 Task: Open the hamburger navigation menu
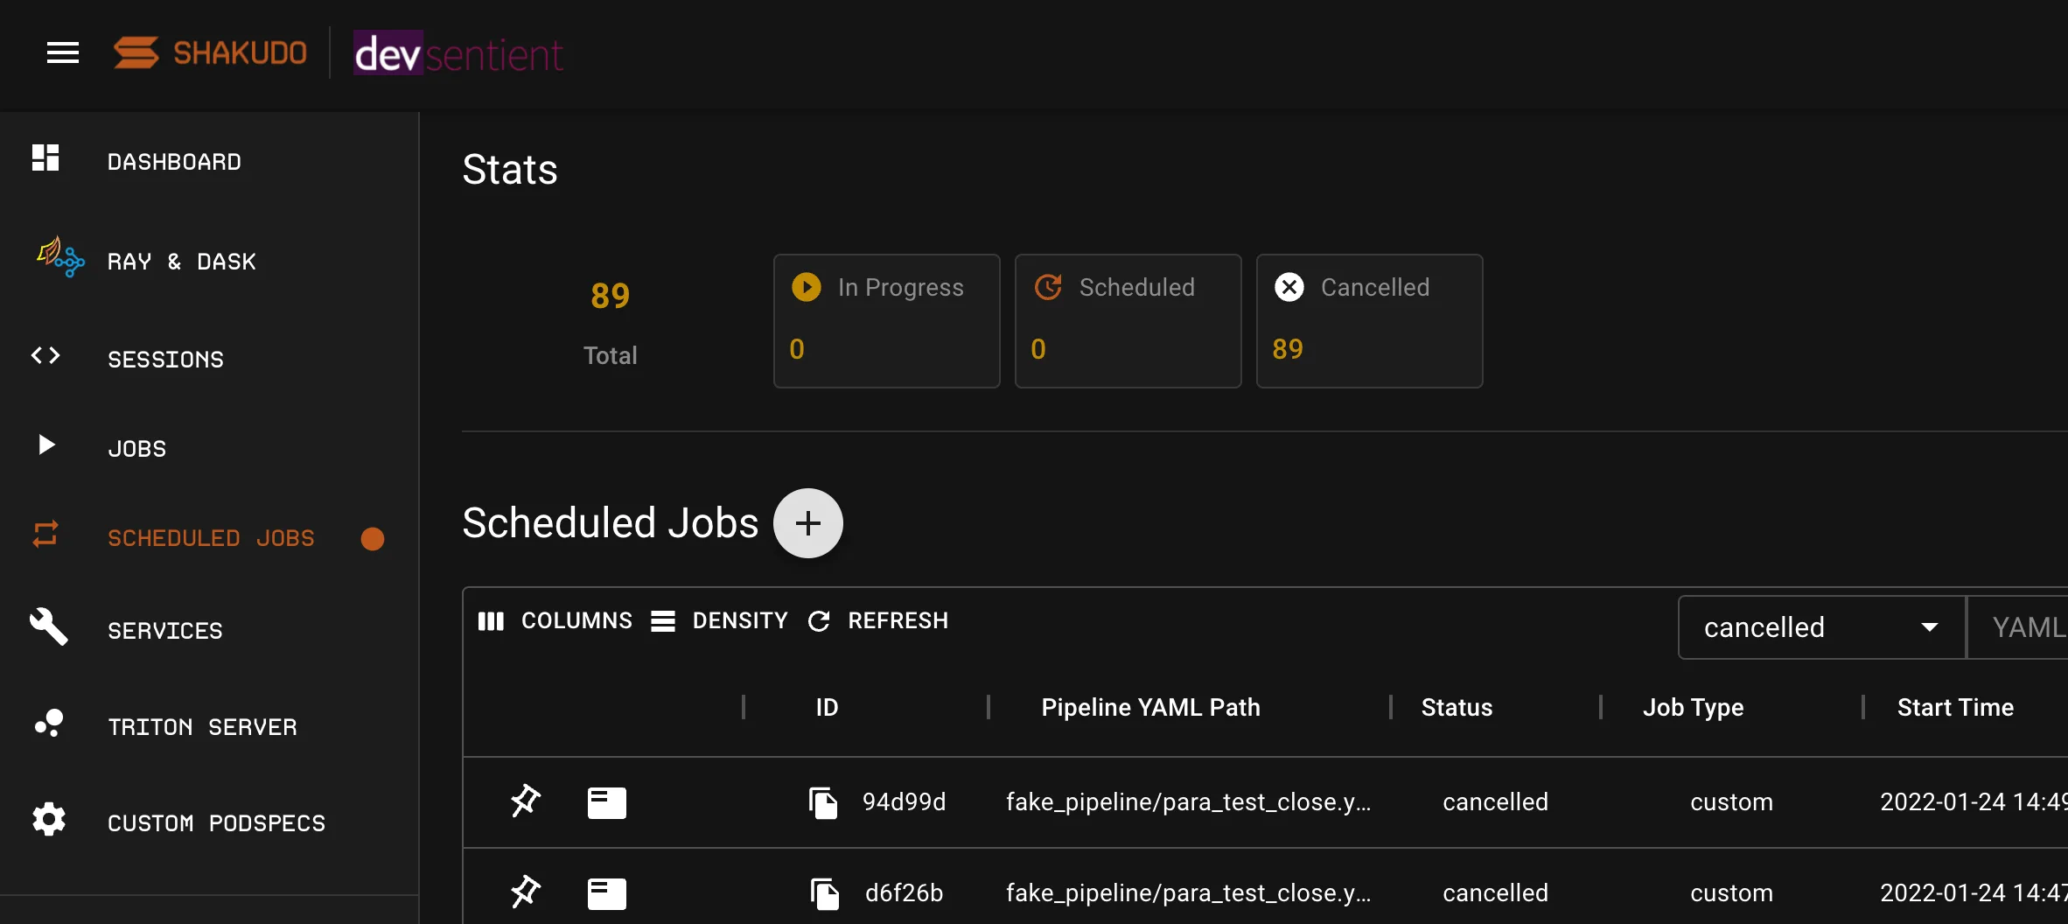tap(63, 53)
